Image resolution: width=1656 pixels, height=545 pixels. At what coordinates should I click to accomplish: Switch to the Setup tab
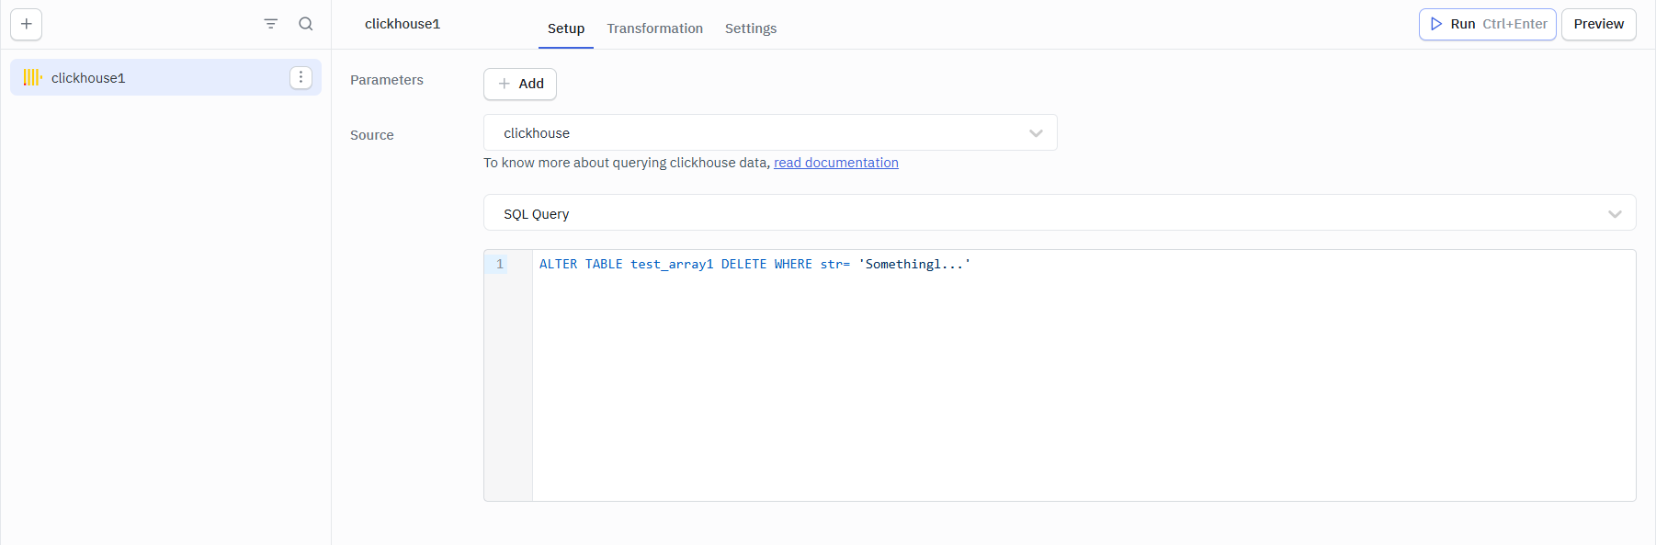point(565,28)
